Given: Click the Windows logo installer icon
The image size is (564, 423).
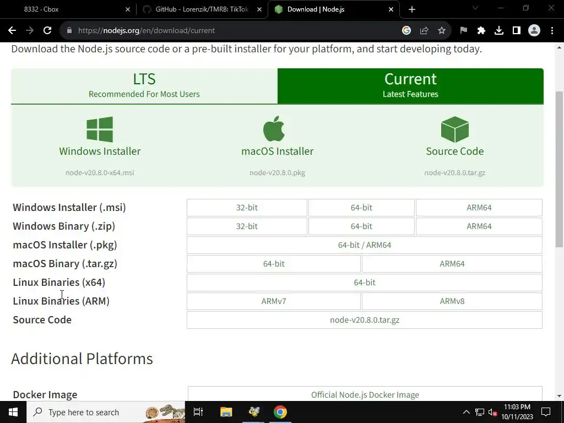Looking at the screenshot, I should (x=100, y=129).
